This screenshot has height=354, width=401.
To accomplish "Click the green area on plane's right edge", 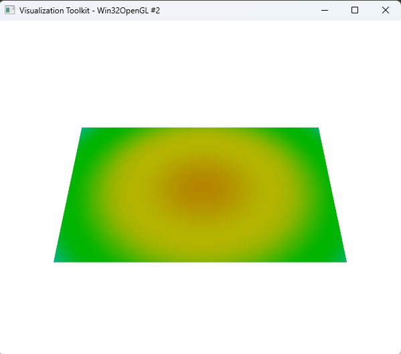I will pos(327,194).
